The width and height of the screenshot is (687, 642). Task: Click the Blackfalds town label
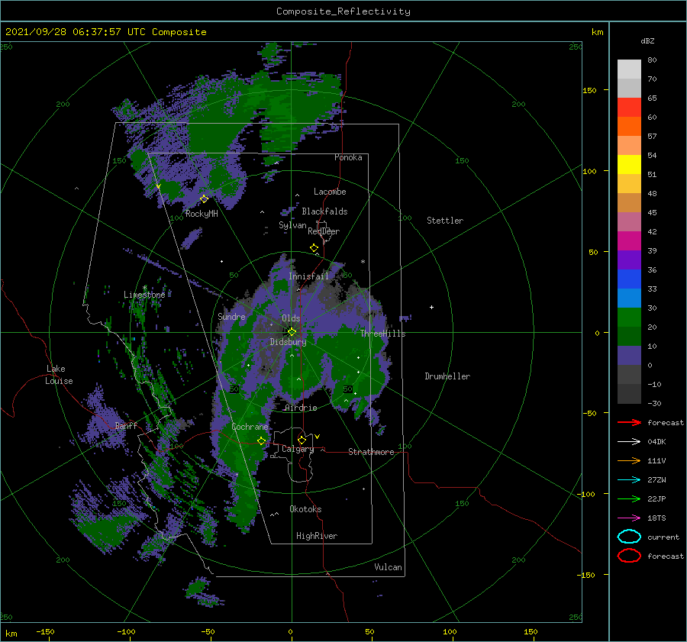point(324,211)
